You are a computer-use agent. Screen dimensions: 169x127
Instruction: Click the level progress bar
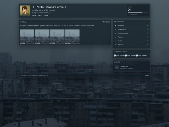tap(137, 13)
